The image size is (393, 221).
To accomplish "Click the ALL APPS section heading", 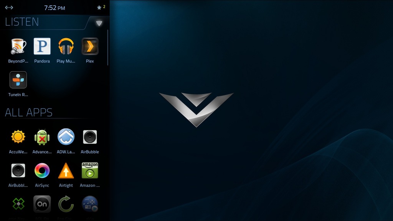I will (28, 113).
